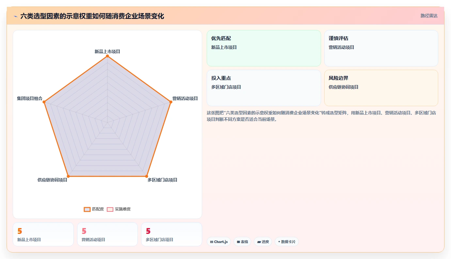Click the 供应链协同项目 axis label on radar
The height and width of the screenshot is (259, 451).
point(52,180)
